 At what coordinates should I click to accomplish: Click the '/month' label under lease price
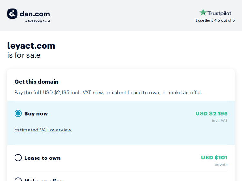[221, 164]
